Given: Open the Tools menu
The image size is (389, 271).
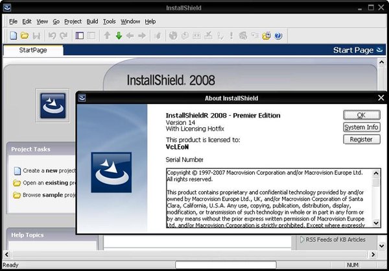Looking at the screenshot, I should click(110, 21).
